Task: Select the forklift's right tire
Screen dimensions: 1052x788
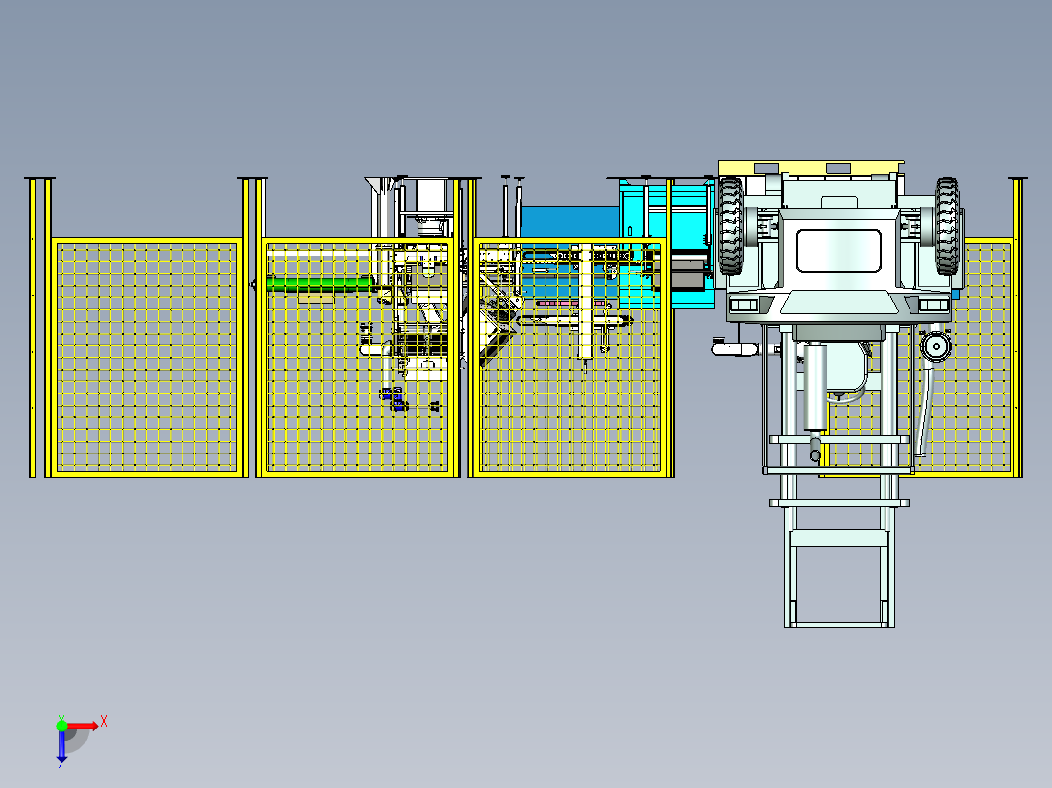Action: pyautogui.click(x=947, y=226)
